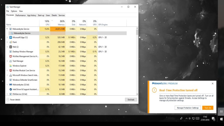224x126 pixels.
Task: Click the Turn On button
Action: (208, 108)
